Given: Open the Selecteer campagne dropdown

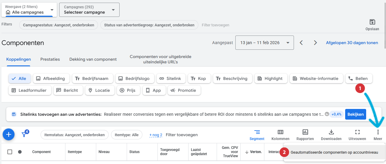Looking at the screenshot, I should [89, 10].
